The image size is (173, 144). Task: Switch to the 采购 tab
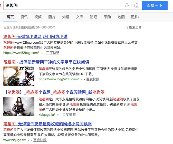(x=107, y=17)
